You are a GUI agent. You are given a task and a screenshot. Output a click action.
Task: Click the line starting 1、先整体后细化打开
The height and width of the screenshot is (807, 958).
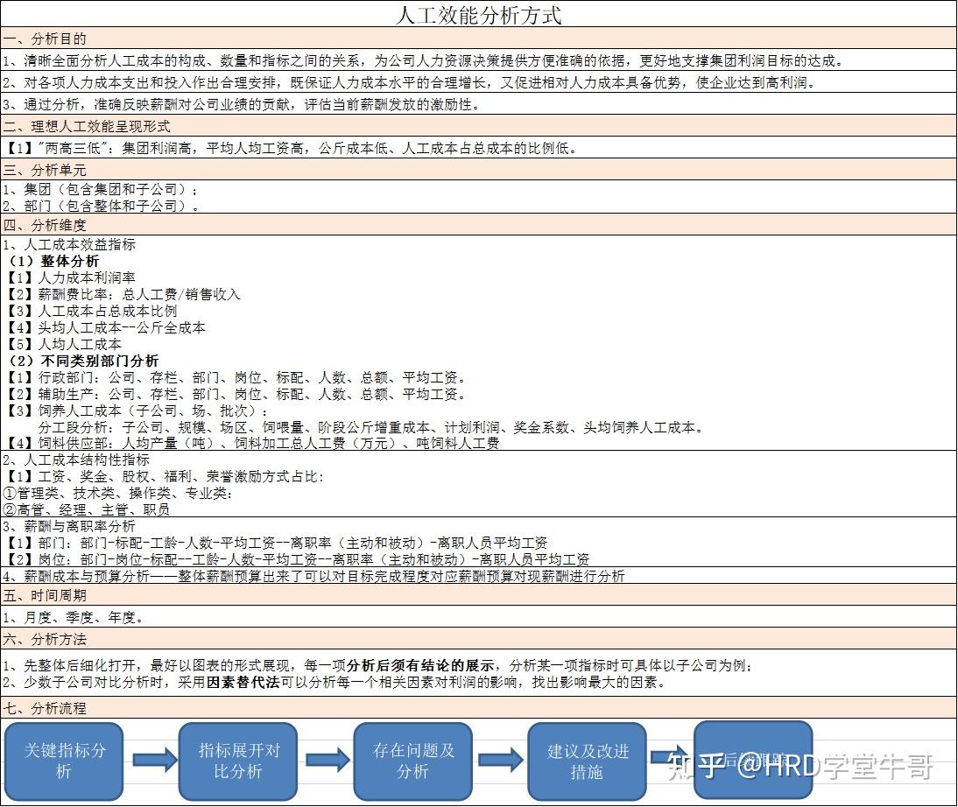378,665
